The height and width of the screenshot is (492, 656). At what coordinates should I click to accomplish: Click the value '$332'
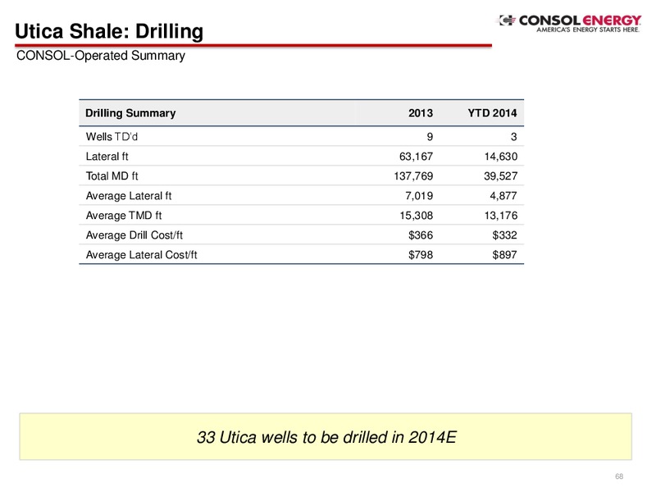504,235
